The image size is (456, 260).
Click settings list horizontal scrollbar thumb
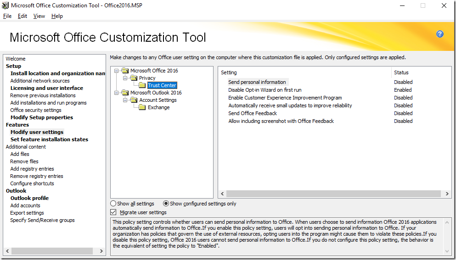333,194
